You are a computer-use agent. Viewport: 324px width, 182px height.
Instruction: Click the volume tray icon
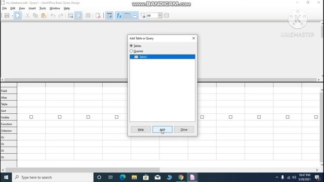pos(294,177)
